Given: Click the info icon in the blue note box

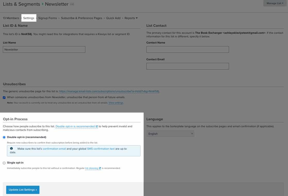Looking at the screenshot, I should point(11,148).
